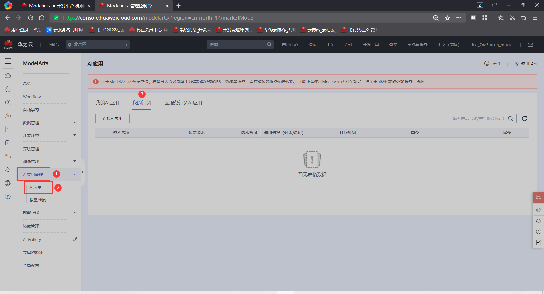Open 专属资源池 in the sidebar
The image size is (544, 294).
point(33,253)
